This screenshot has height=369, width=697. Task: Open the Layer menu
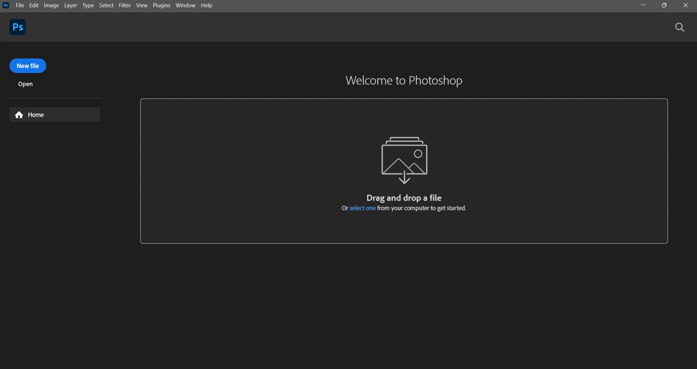(x=71, y=5)
